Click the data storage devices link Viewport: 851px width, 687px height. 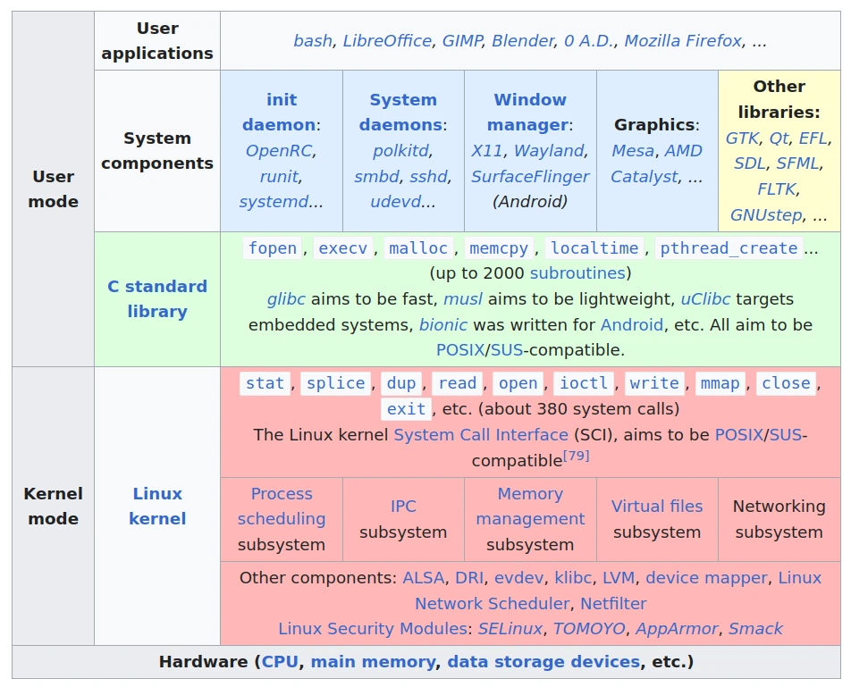(543, 662)
